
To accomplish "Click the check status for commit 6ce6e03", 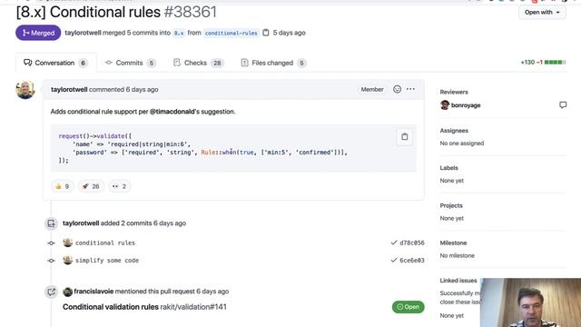I will point(394,261).
